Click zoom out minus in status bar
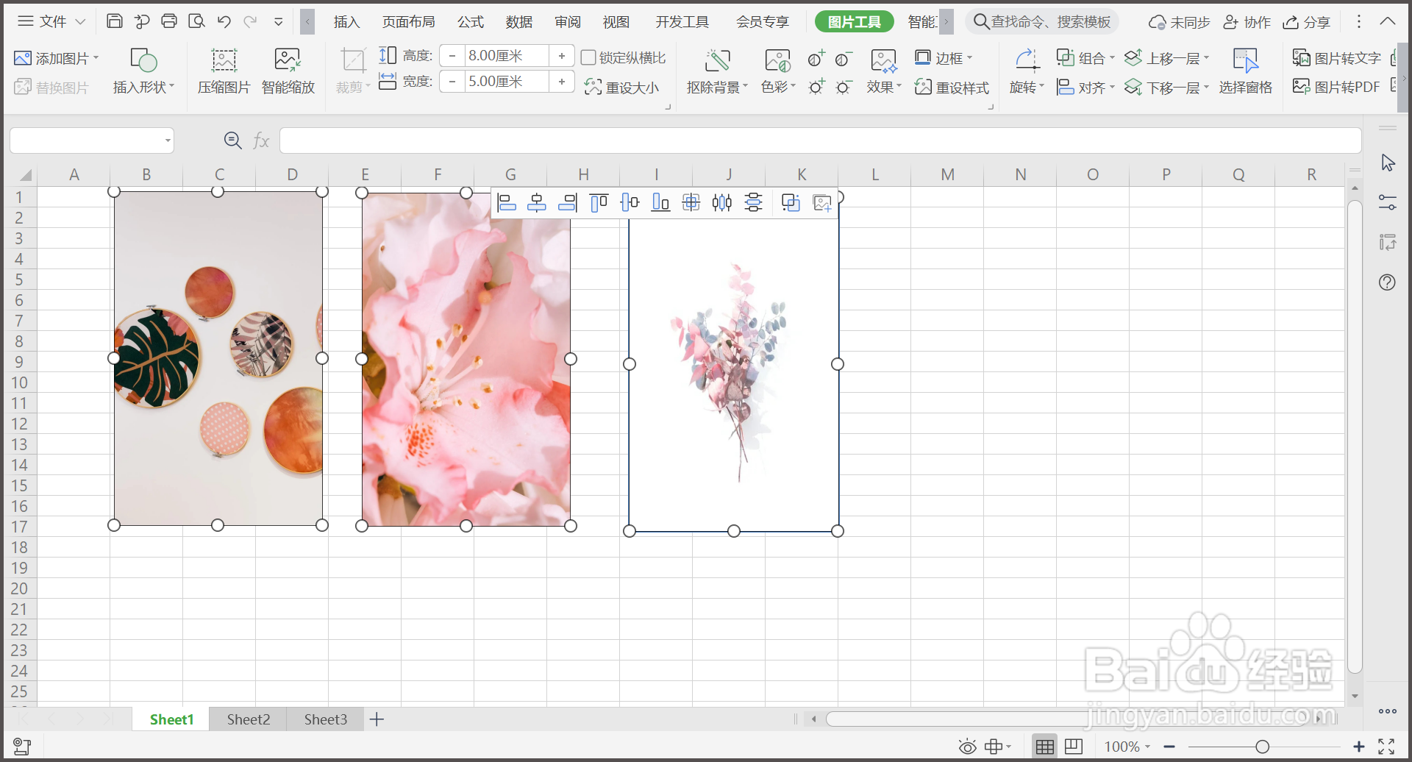 click(x=1169, y=747)
